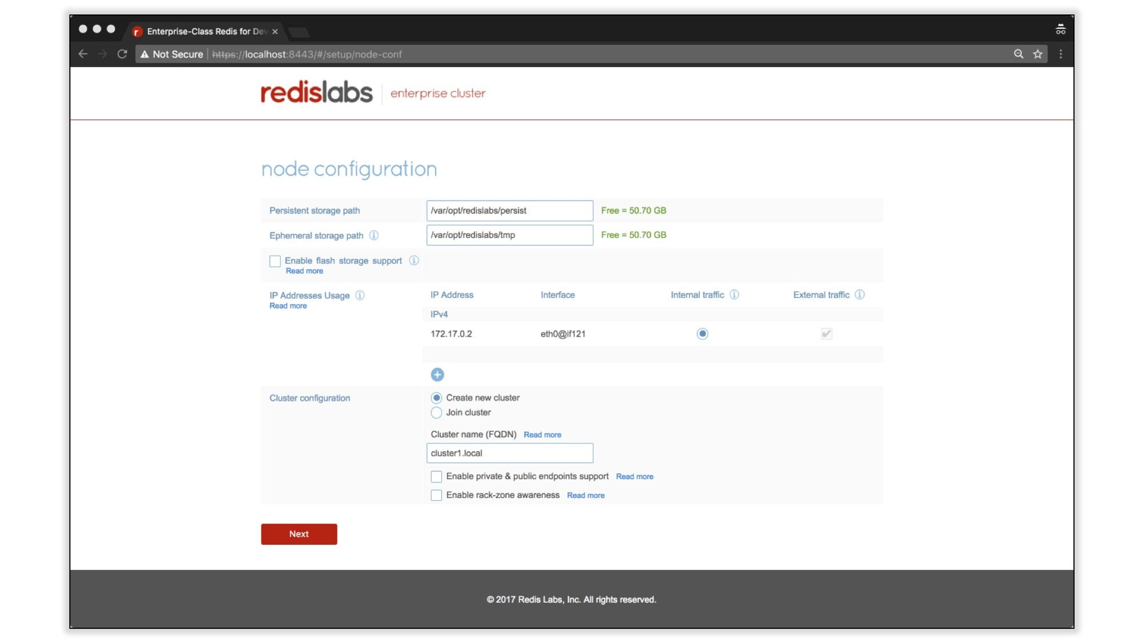
Task: Enable flash storage support checkbox
Action: point(275,261)
